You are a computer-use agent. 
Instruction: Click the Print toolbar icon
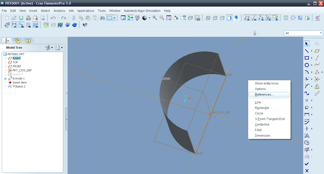click(x=28, y=18)
